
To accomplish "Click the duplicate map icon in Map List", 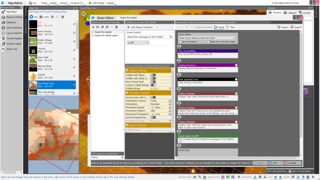I will tap(52, 17).
